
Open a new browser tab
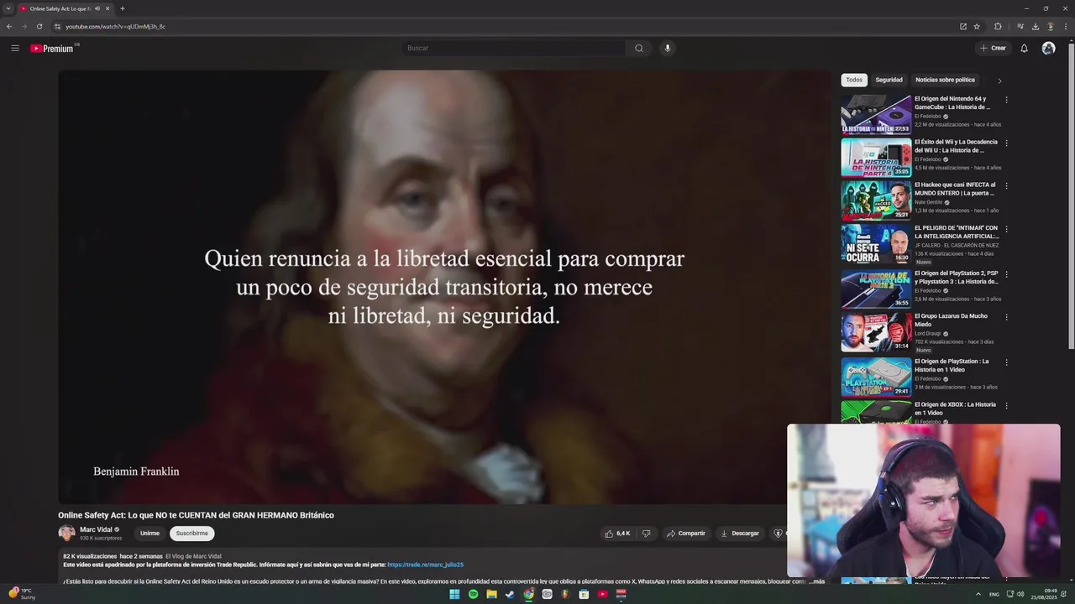123,8
